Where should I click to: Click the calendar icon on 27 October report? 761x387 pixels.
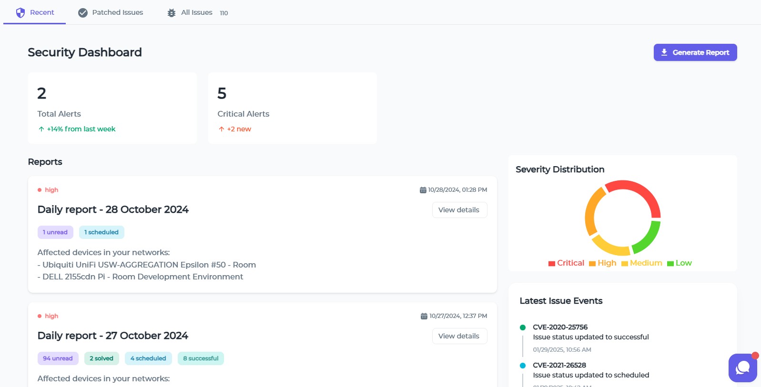coord(424,316)
